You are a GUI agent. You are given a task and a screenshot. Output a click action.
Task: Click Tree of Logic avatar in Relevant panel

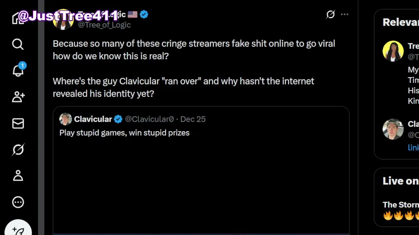(x=393, y=51)
